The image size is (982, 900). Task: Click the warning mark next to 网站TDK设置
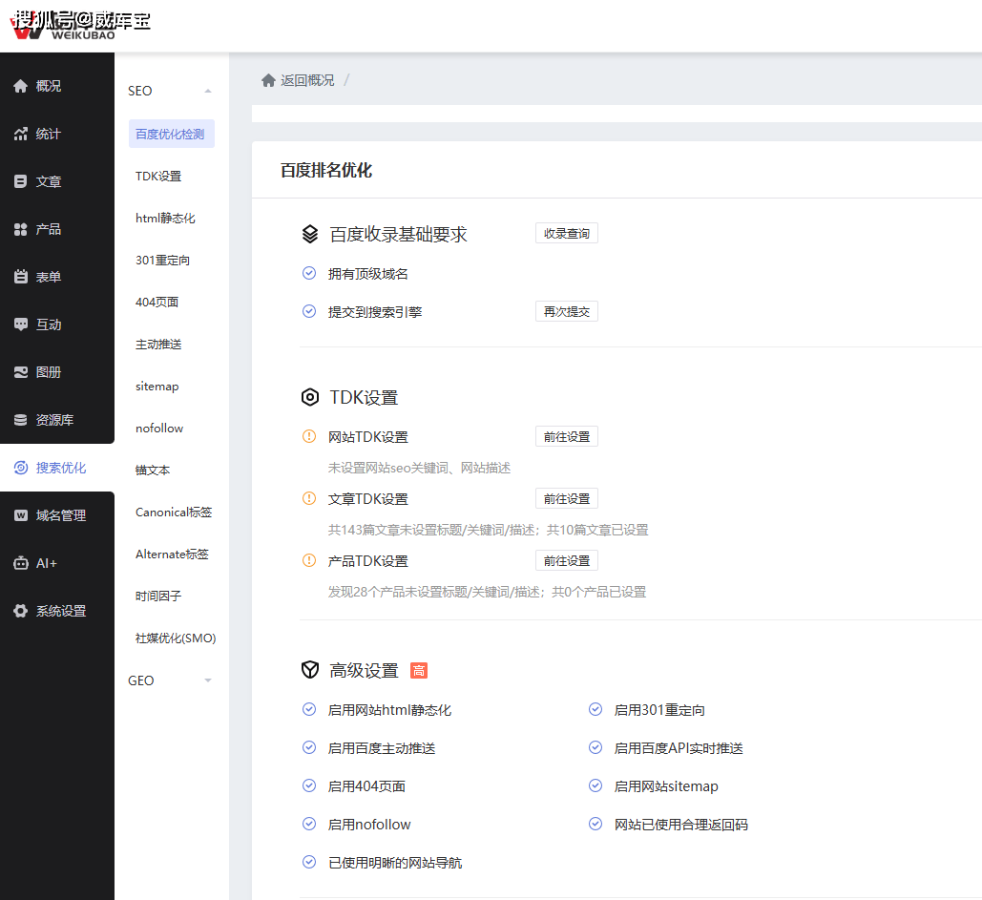point(309,436)
